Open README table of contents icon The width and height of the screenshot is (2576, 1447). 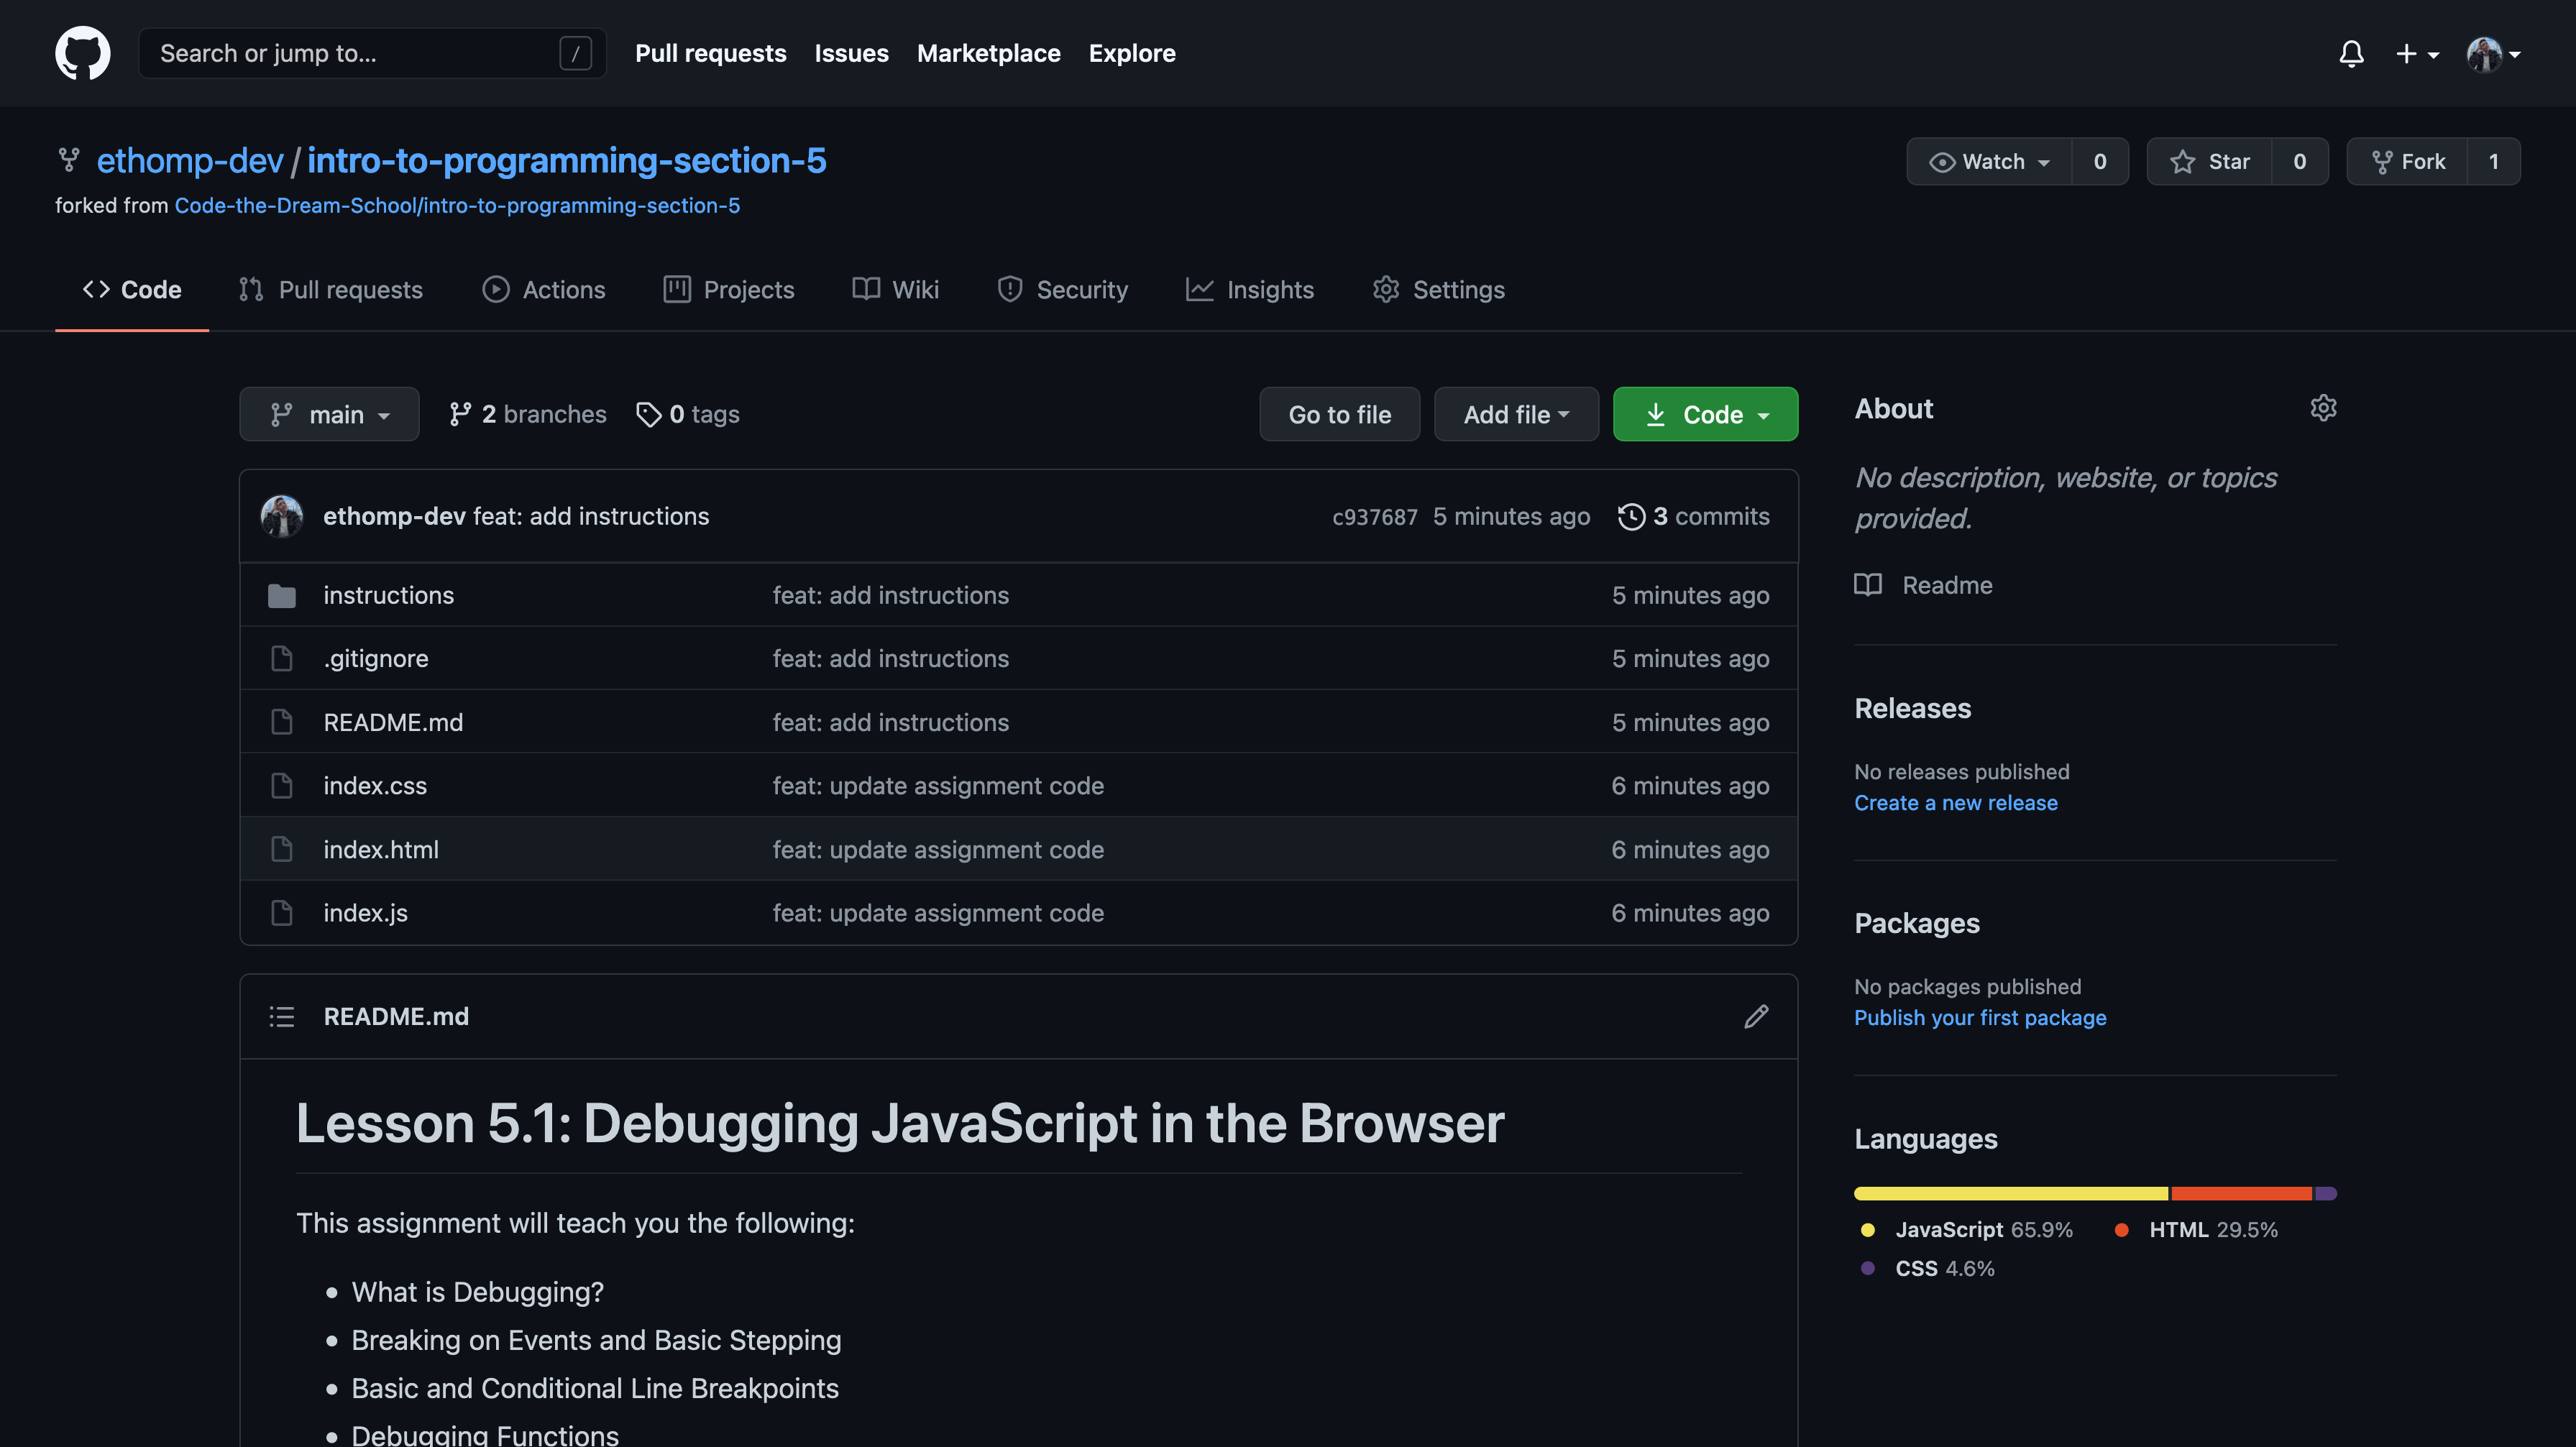point(282,1016)
